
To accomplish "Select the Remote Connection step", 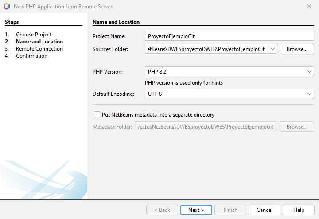I will [39, 49].
